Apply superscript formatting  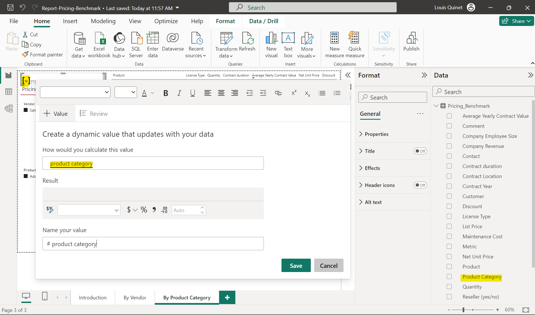(x=294, y=93)
